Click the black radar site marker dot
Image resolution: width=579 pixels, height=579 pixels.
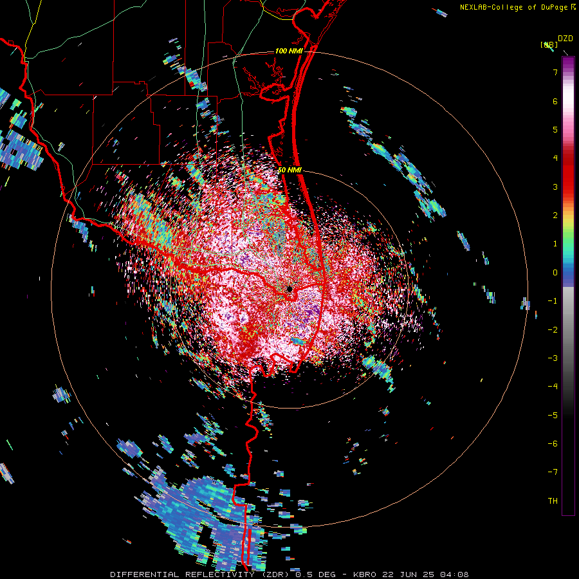(289, 289)
